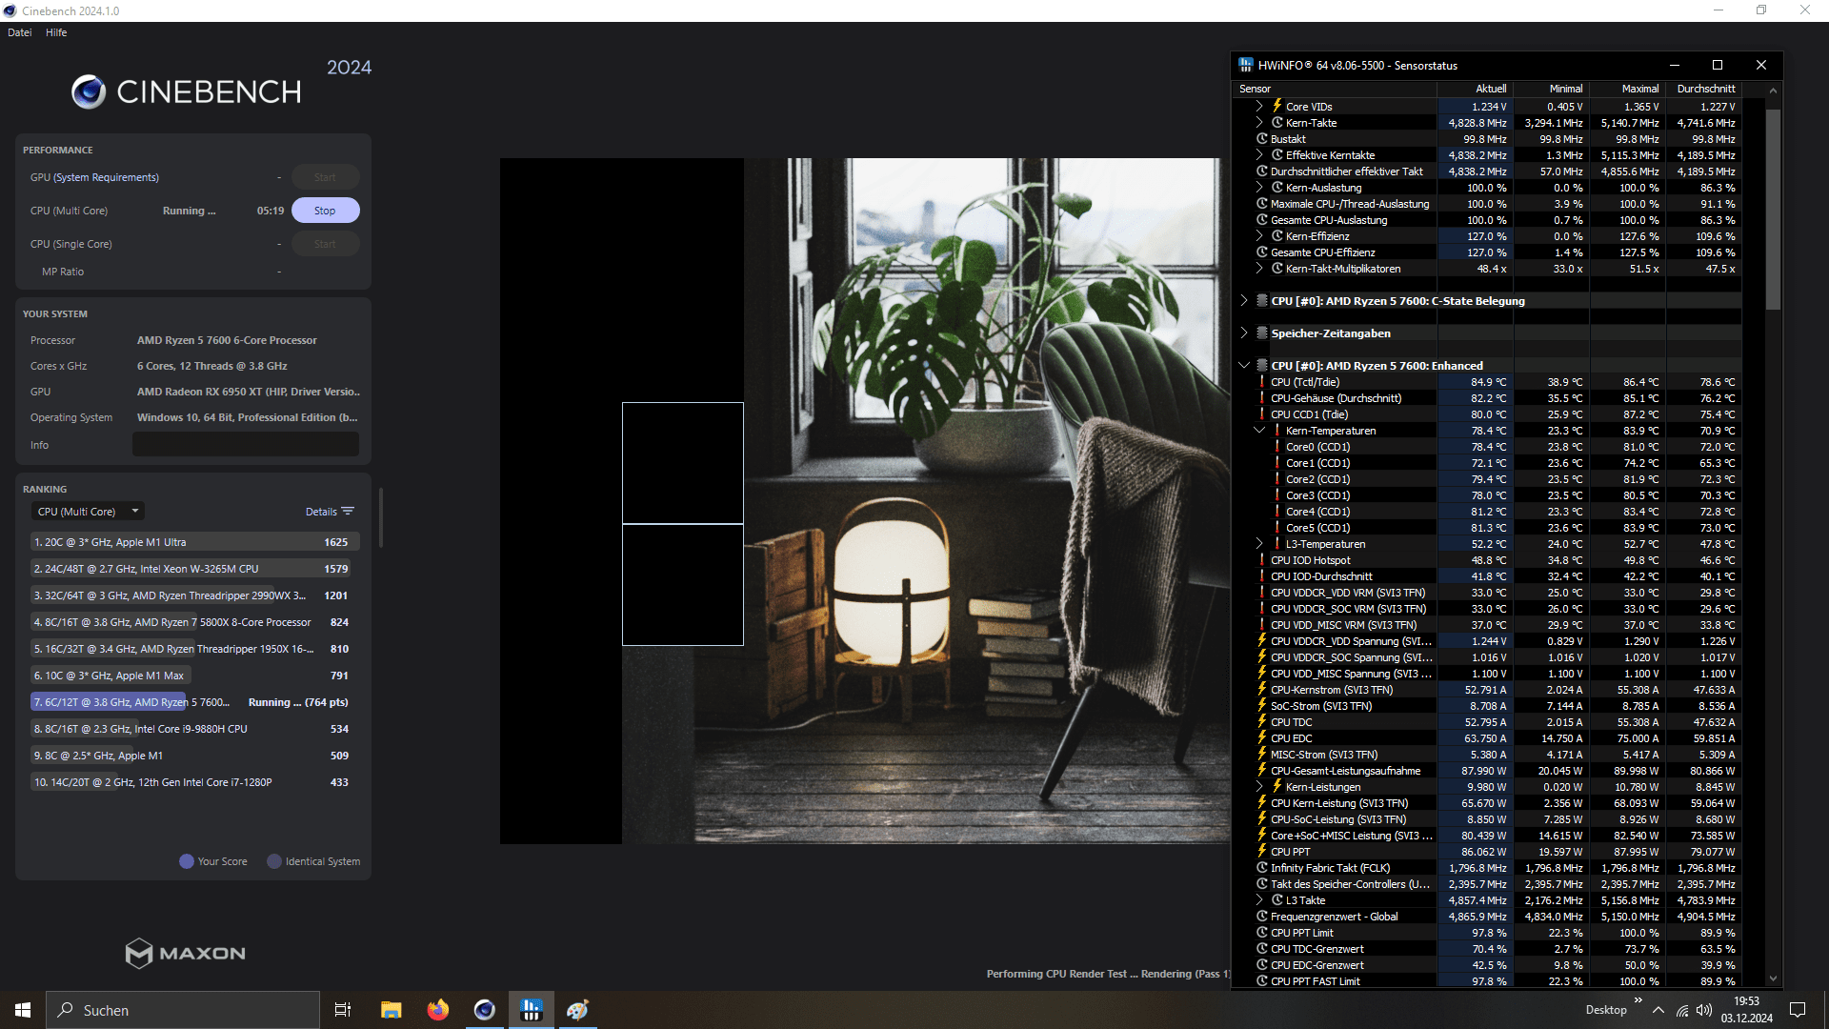Expand the Effektive Kerntakte row
The image size is (1829, 1029).
tap(1259, 155)
